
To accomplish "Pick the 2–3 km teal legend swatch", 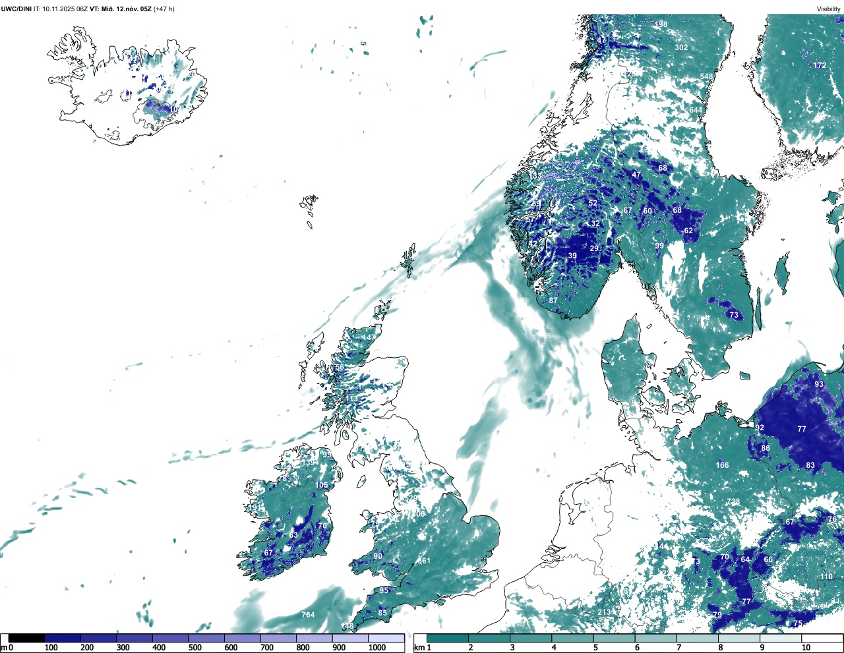I will (489, 639).
